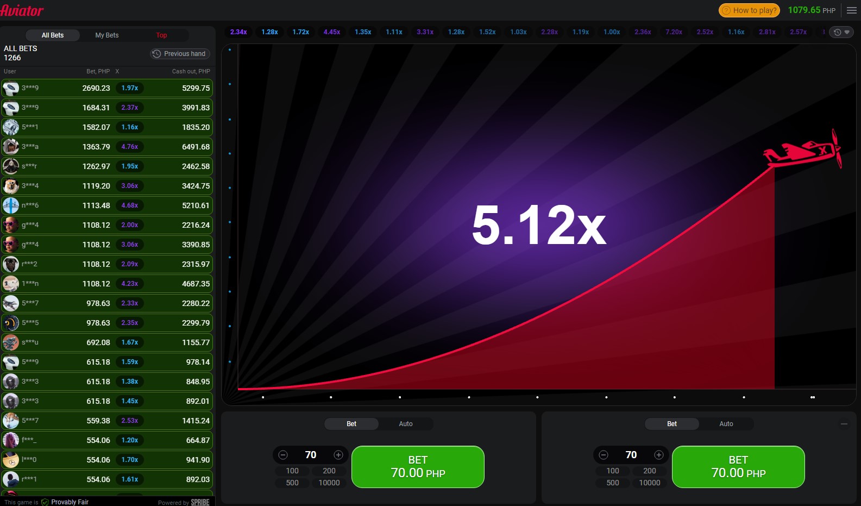Place the left 70.00 PHP bet
Image resolution: width=861 pixels, height=506 pixels.
[x=418, y=467]
